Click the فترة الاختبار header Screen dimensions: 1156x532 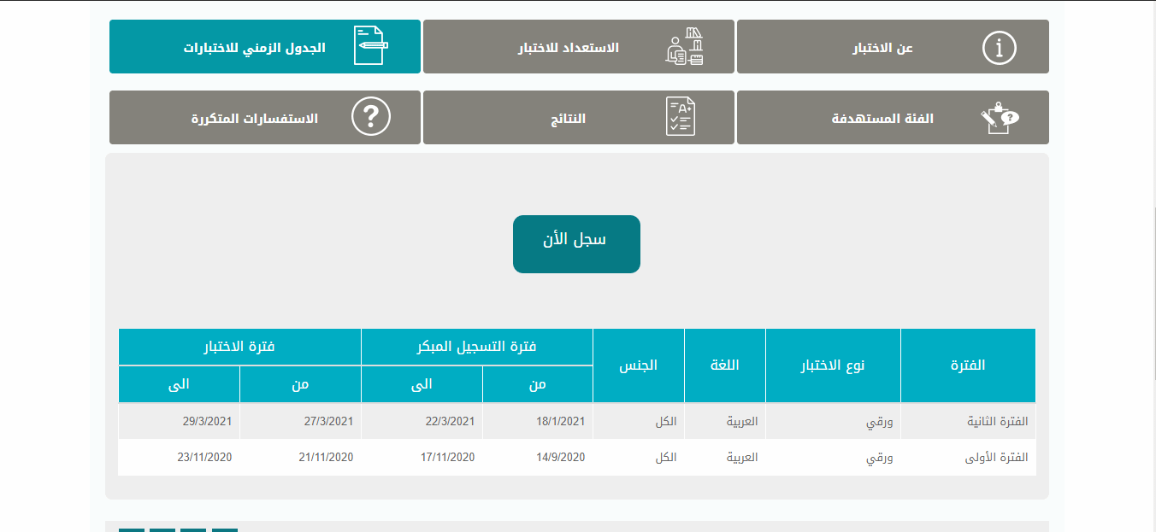tap(239, 347)
